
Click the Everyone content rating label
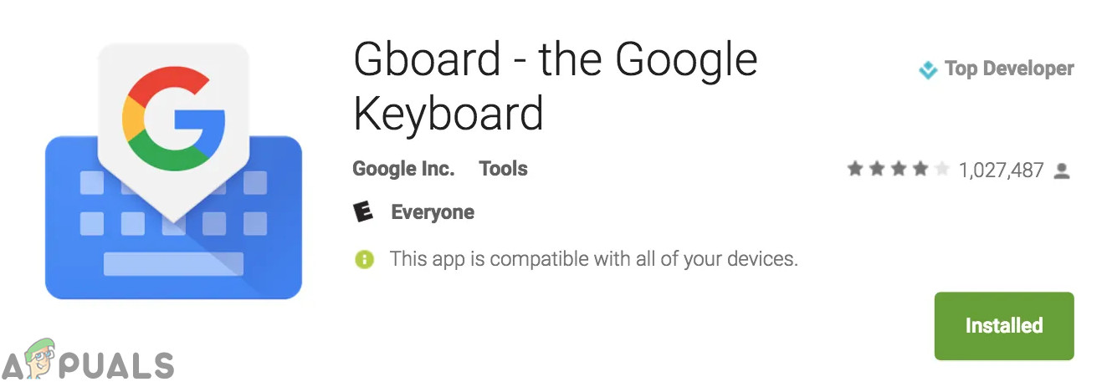pos(433,212)
